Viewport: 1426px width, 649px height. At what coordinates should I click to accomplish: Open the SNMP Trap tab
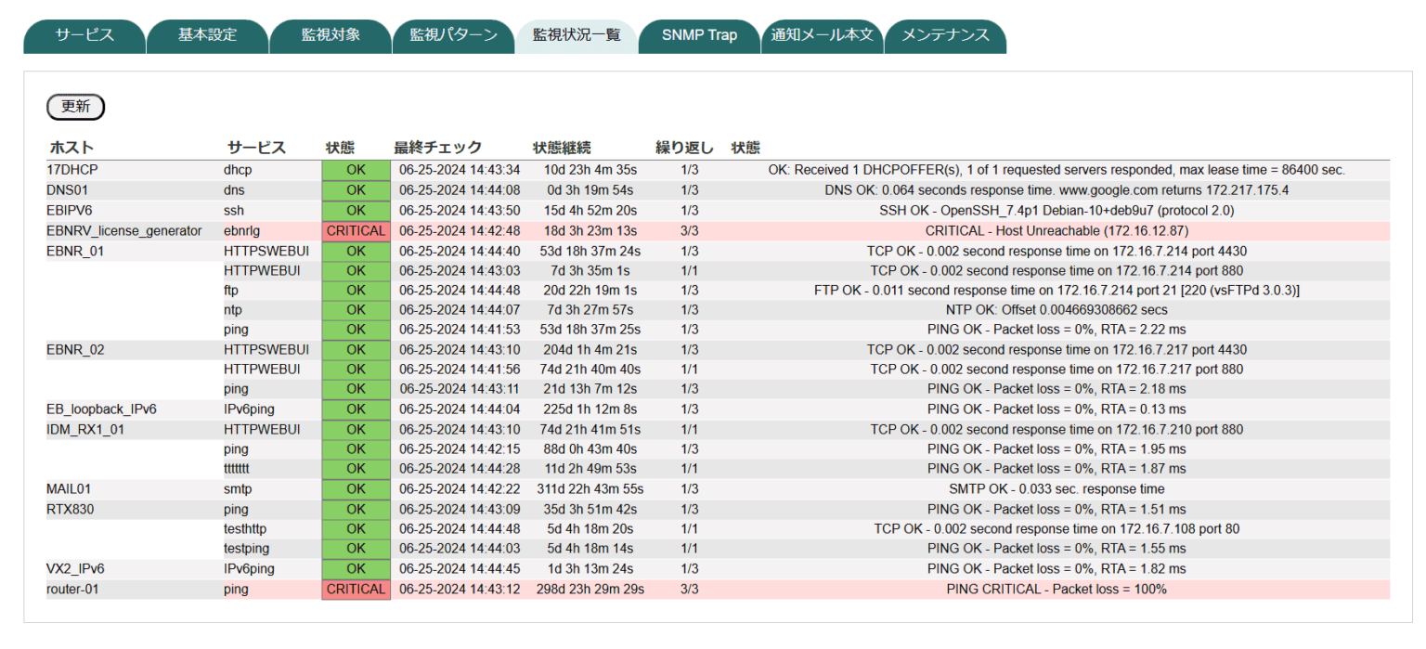pyautogui.click(x=699, y=35)
